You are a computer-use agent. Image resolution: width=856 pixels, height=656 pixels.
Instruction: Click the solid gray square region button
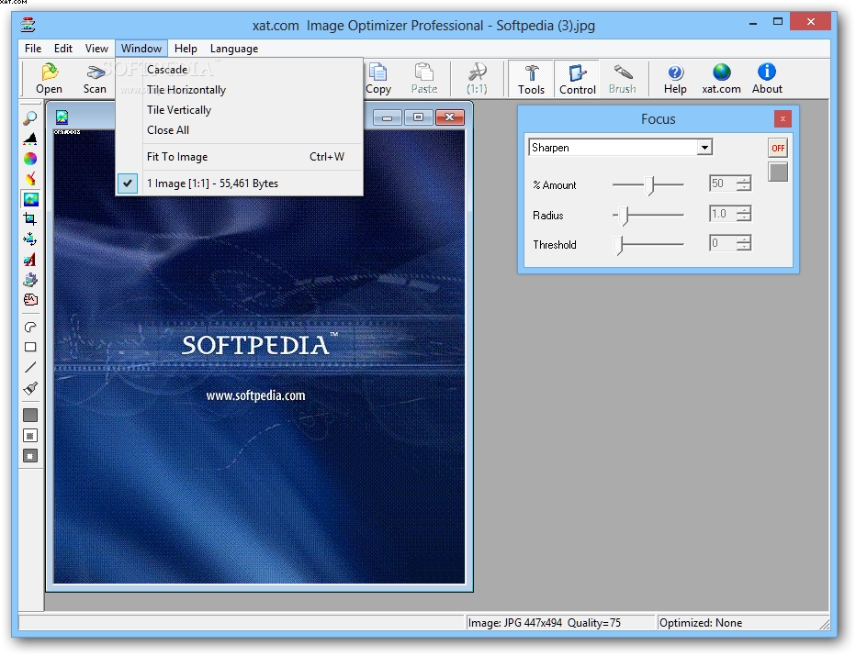point(30,415)
